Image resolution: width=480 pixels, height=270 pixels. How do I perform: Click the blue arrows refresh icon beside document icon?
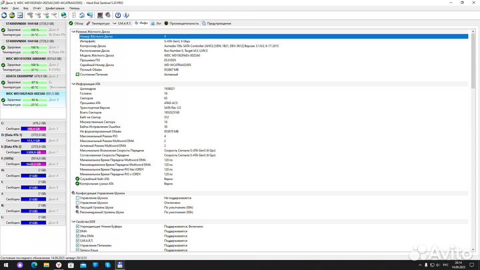[82, 15]
